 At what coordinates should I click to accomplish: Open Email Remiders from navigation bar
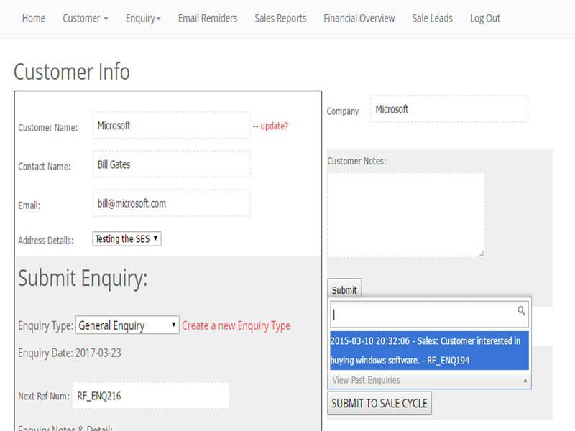click(x=208, y=19)
